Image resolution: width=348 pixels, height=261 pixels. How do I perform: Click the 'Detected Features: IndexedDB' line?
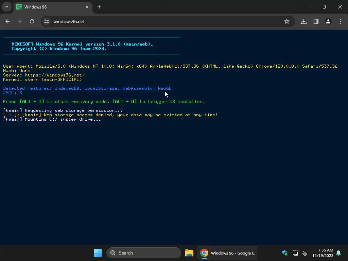click(x=87, y=88)
